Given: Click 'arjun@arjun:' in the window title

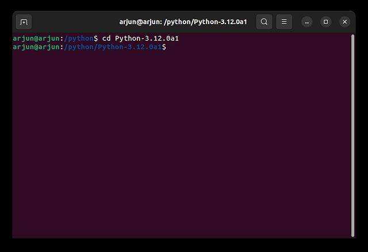Looking at the screenshot, I should coord(140,22).
